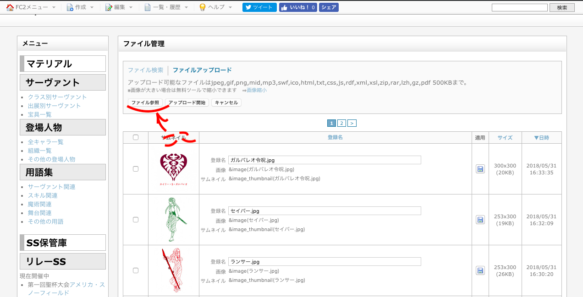Select the ファイルアップロード tab

pos(202,70)
